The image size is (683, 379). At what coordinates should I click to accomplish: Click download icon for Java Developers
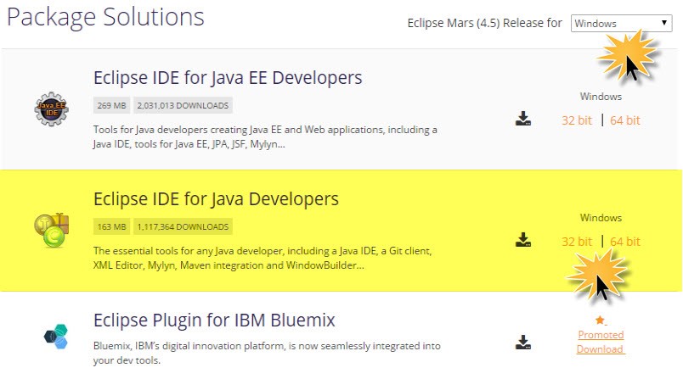[x=523, y=240]
